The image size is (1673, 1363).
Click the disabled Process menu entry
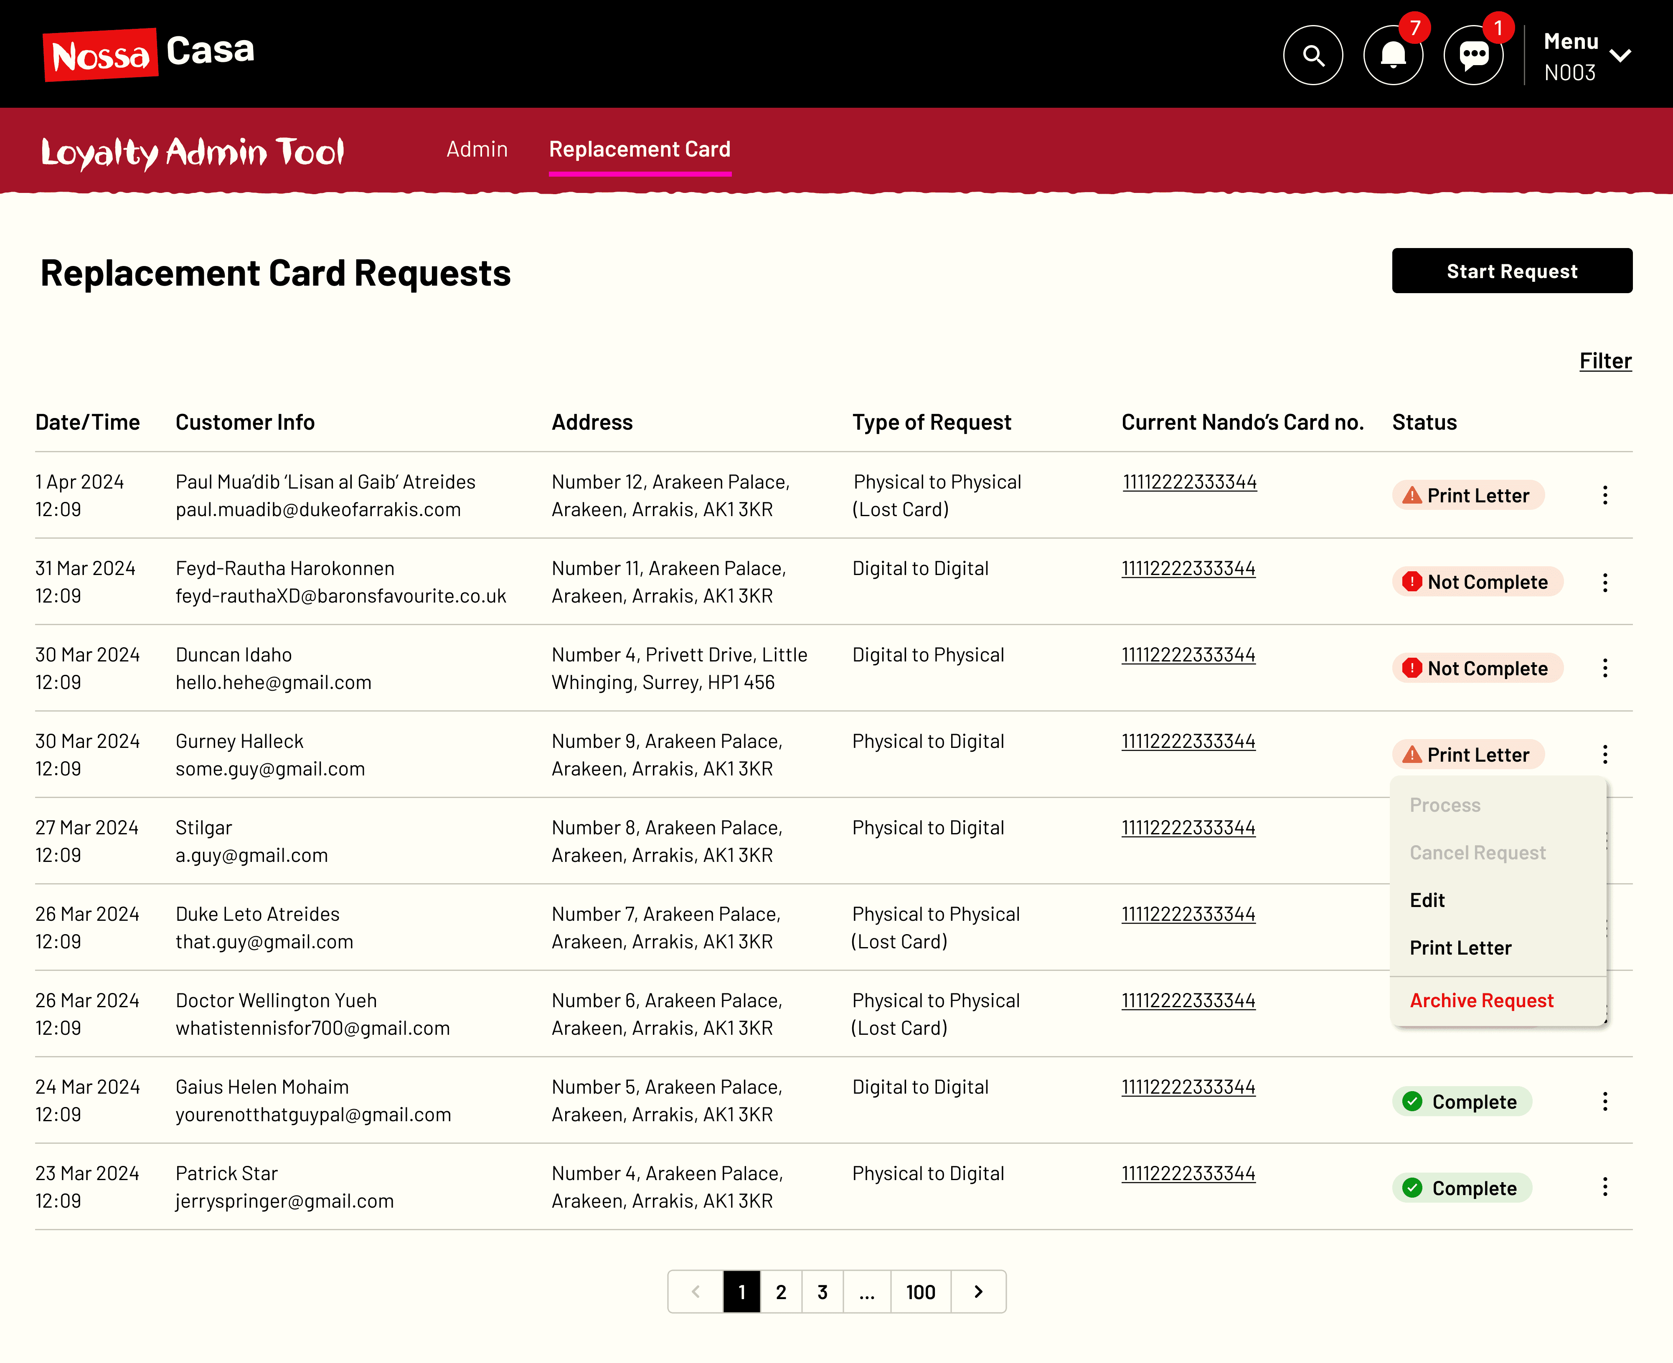coord(1445,806)
